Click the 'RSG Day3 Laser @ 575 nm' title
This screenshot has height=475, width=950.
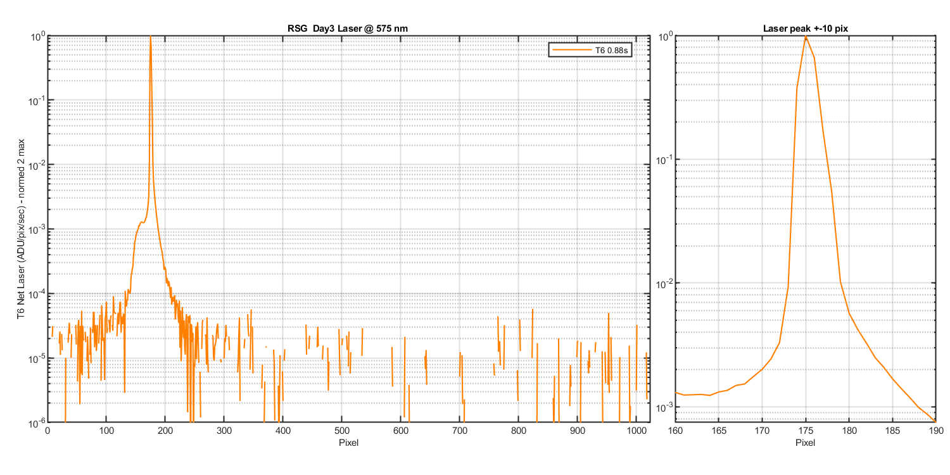coord(348,30)
